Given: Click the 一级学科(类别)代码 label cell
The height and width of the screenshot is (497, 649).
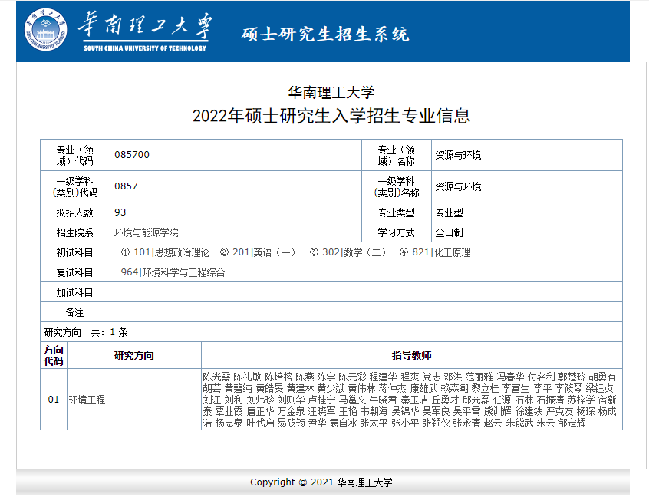Looking at the screenshot, I should (x=75, y=186).
